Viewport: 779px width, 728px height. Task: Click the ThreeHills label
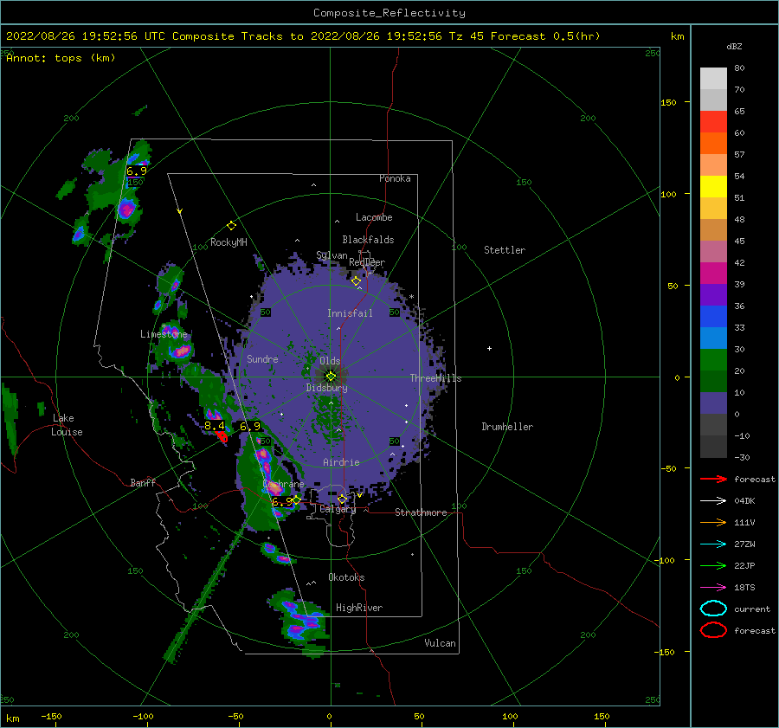tap(435, 378)
